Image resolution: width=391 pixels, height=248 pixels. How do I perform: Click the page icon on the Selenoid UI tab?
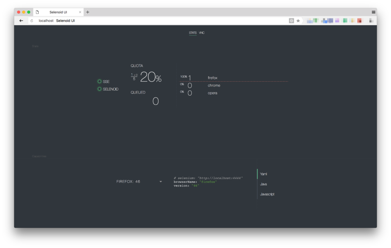point(37,12)
